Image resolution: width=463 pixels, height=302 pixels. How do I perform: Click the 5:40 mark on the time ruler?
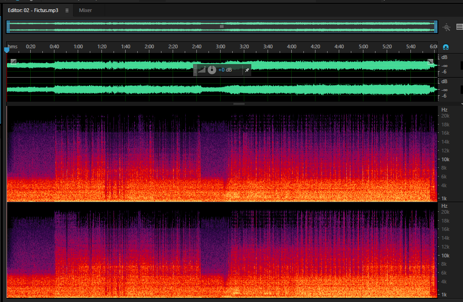(x=411, y=46)
